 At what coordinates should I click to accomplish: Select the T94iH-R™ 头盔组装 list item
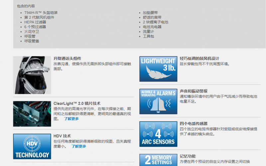tap(41, 13)
